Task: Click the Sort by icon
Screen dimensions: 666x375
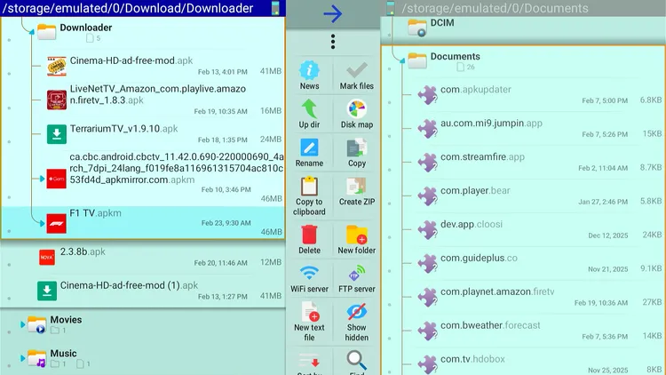Action: pos(309,361)
